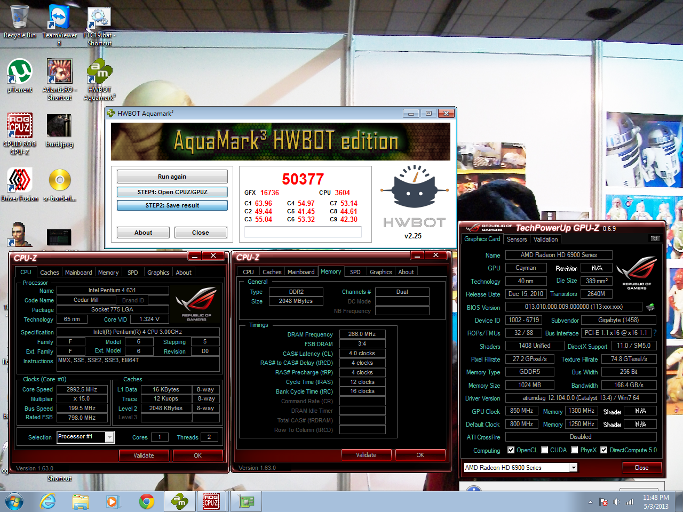Open AtlantisRO shortcut icon

[x=59, y=79]
